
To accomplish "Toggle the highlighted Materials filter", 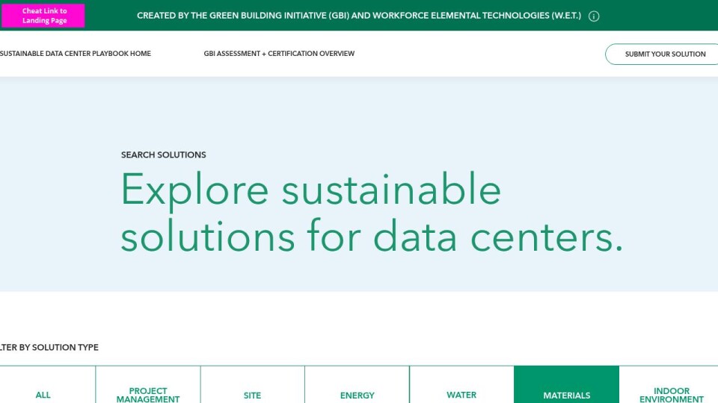I will tap(566, 395).
